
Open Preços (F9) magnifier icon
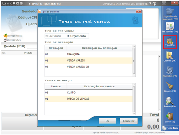170,101
